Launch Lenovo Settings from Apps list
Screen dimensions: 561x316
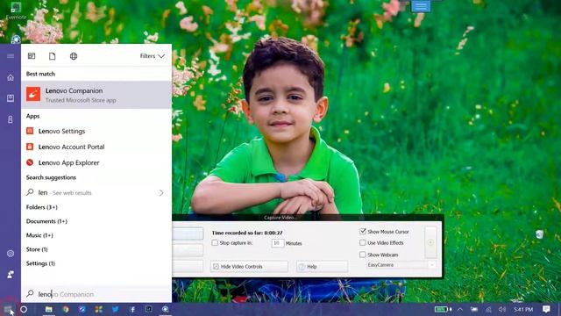96,131
